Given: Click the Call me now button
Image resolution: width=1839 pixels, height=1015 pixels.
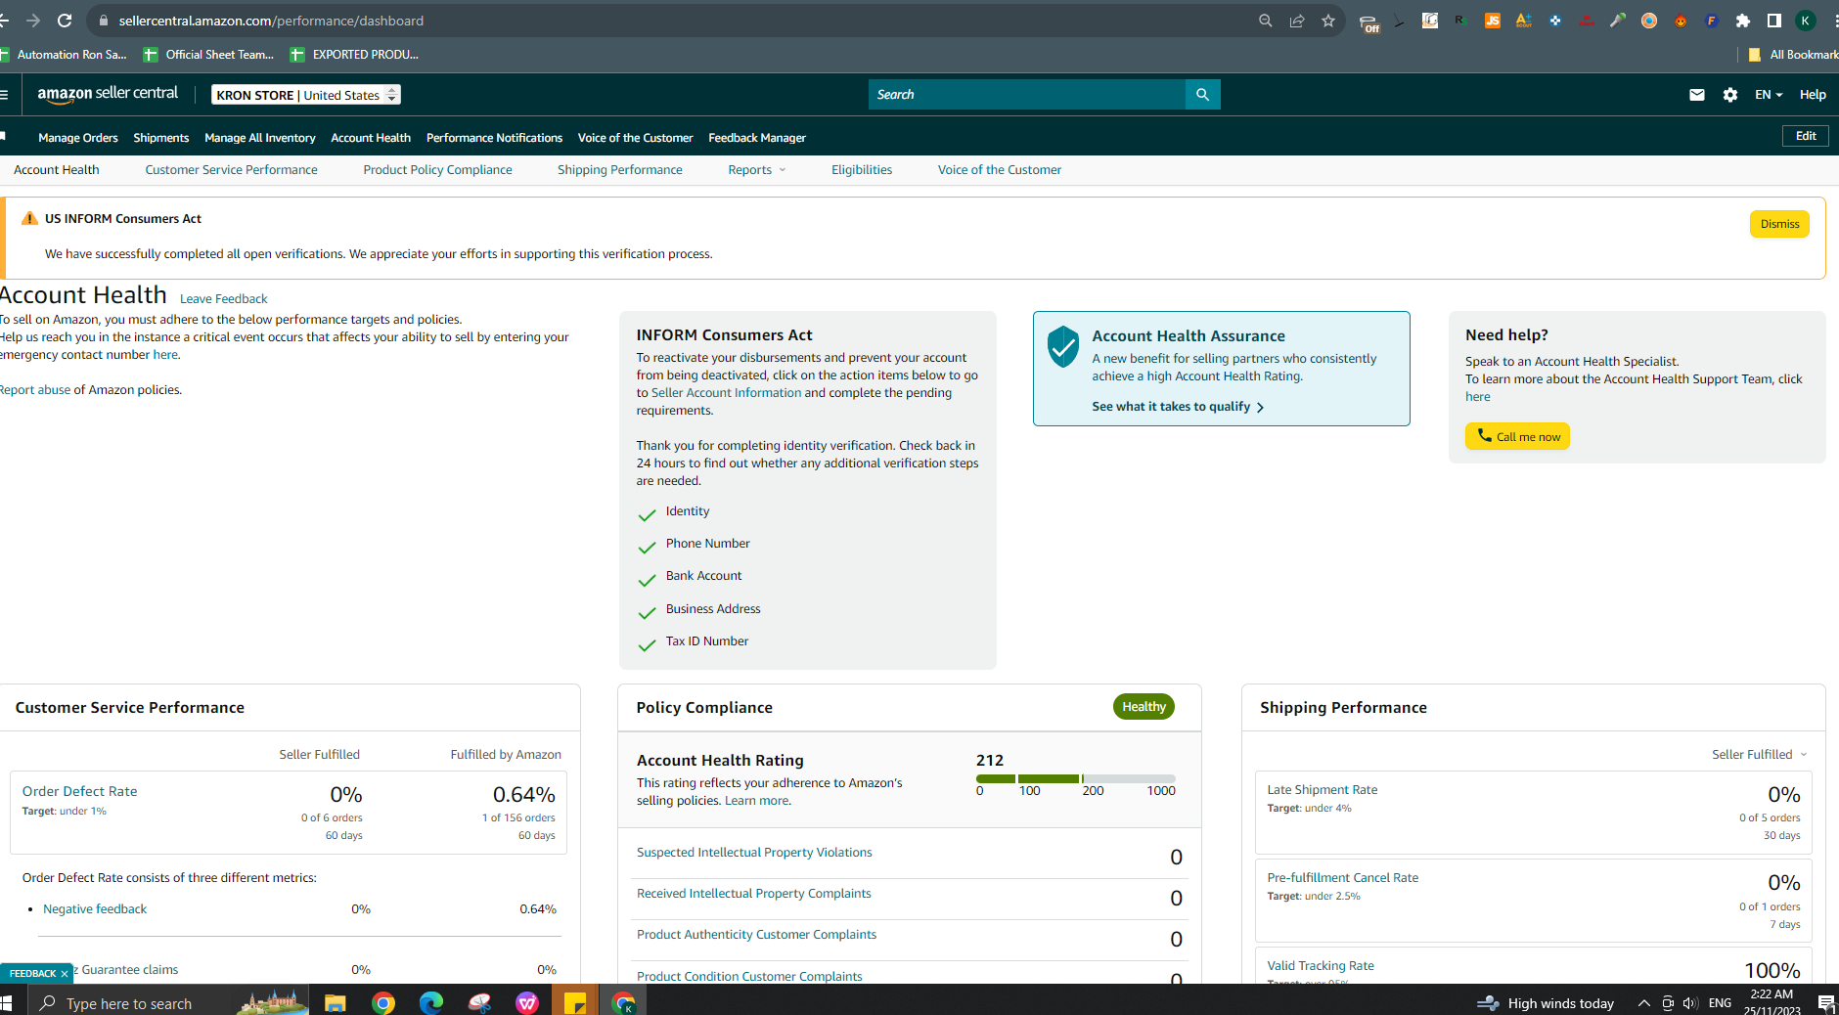Looking at the screenshot, I should click(1517, 436).
